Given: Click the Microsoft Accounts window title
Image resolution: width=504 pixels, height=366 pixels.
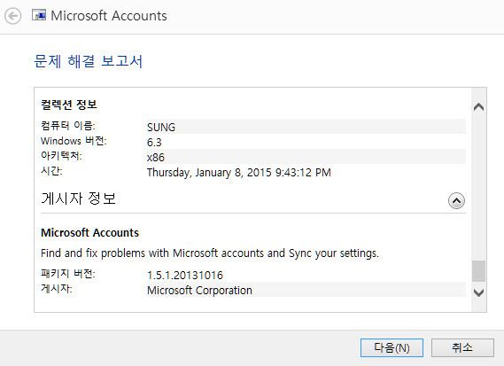Looking at the screenshot, I should pyautogui.click(x=109, y=15).
